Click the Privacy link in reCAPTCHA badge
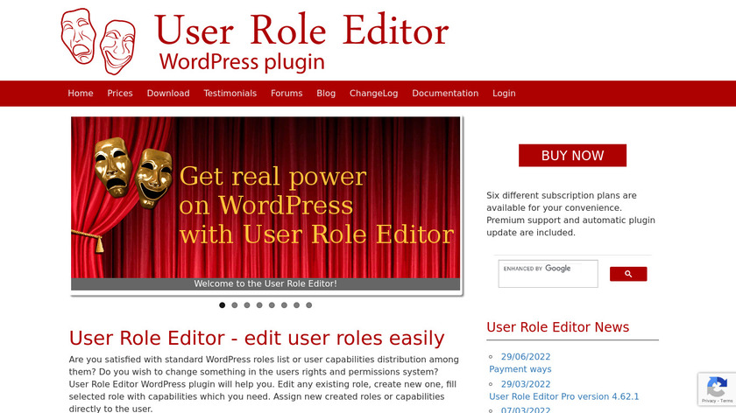The image size is (736, 413). click(x=709, y=401)
